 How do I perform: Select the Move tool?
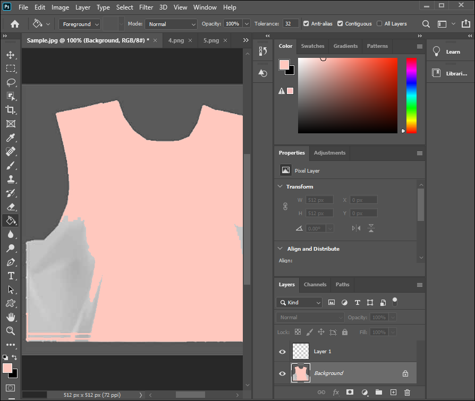click(x=10, y=55)
